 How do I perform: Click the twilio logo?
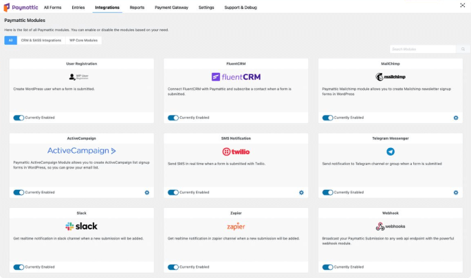coord(236,152)
